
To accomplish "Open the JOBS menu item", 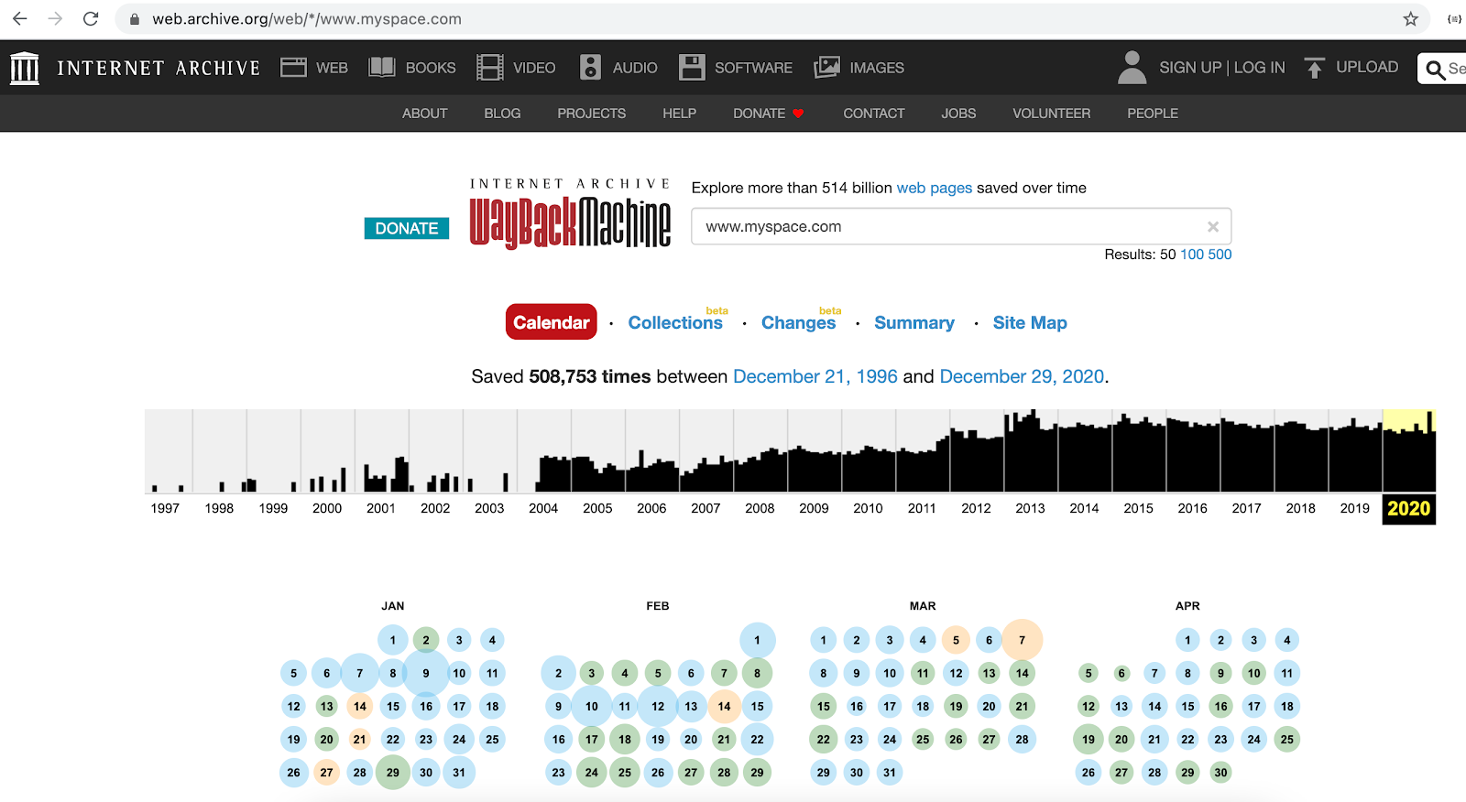I will [x=958, y=114].
